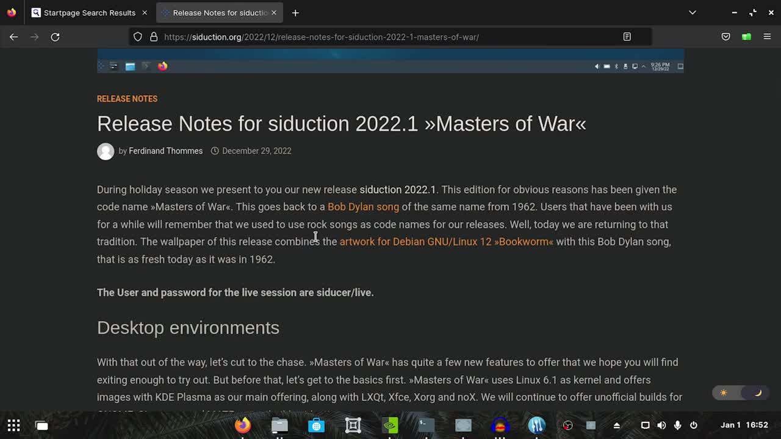Open the display tray icon

point(645,425)
